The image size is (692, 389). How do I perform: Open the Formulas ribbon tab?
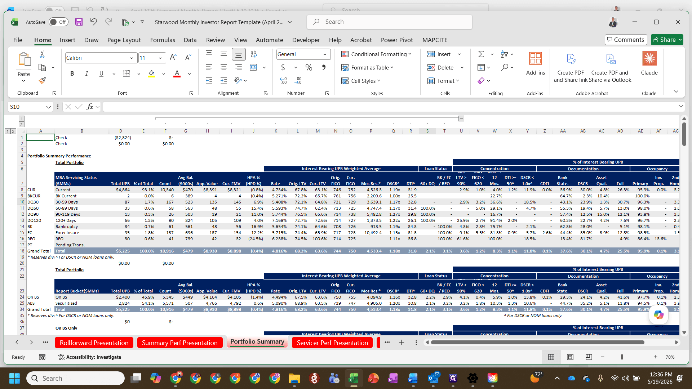[x=163, y=40]
